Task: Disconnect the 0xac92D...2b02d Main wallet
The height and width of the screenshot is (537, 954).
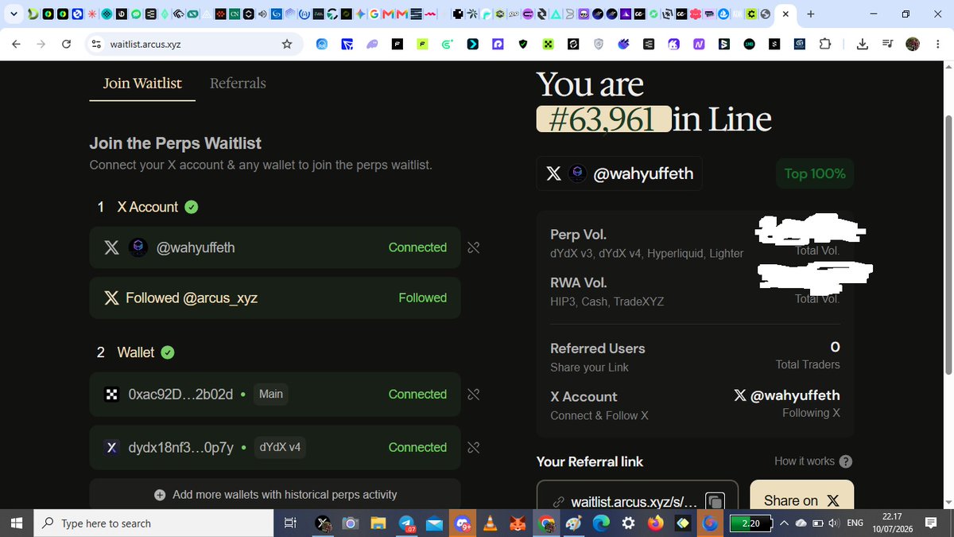Action: tap(473, 395)
